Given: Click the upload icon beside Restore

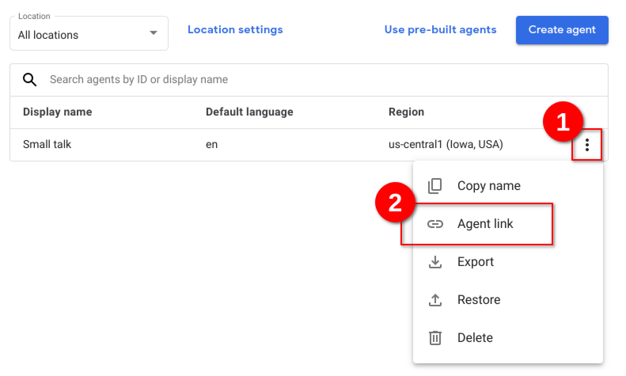Looking at the screenshot, I should pos(435,300).
